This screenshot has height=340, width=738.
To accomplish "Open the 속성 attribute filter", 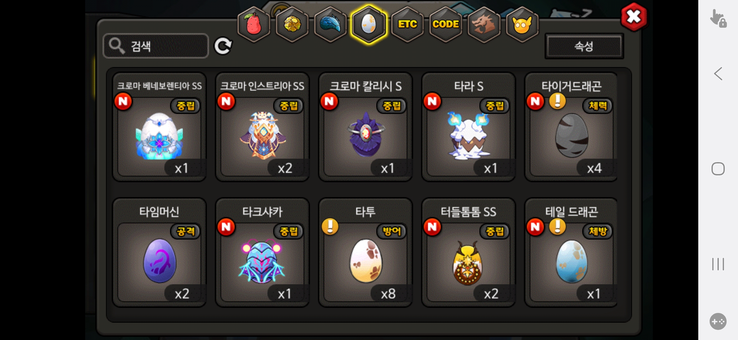I will click(x=584, y=46).
